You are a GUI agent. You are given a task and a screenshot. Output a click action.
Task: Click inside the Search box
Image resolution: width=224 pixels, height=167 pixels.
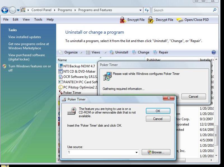pyautogui.click(x=183, y=10)
